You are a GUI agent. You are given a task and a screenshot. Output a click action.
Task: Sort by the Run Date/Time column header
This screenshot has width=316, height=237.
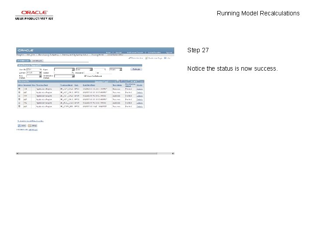point(89,85)
